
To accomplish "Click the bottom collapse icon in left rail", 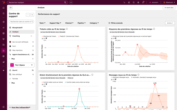I will [x=3, y=107].
